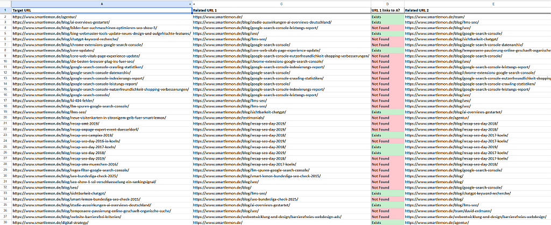Click Related URL 1 cell for studie-auswirkungen-ai-overviews-deutschland
551x225 pixels.
[x=281, y=22]
